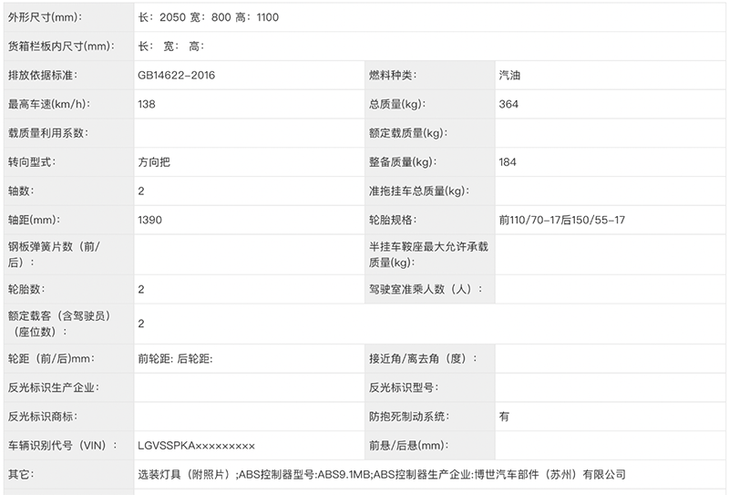Select the VIN code LGVSSPKA×××××××××
Screen dimensions: 729x495
(196, 446)
